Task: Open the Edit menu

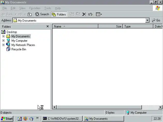Action: [13, 8]
